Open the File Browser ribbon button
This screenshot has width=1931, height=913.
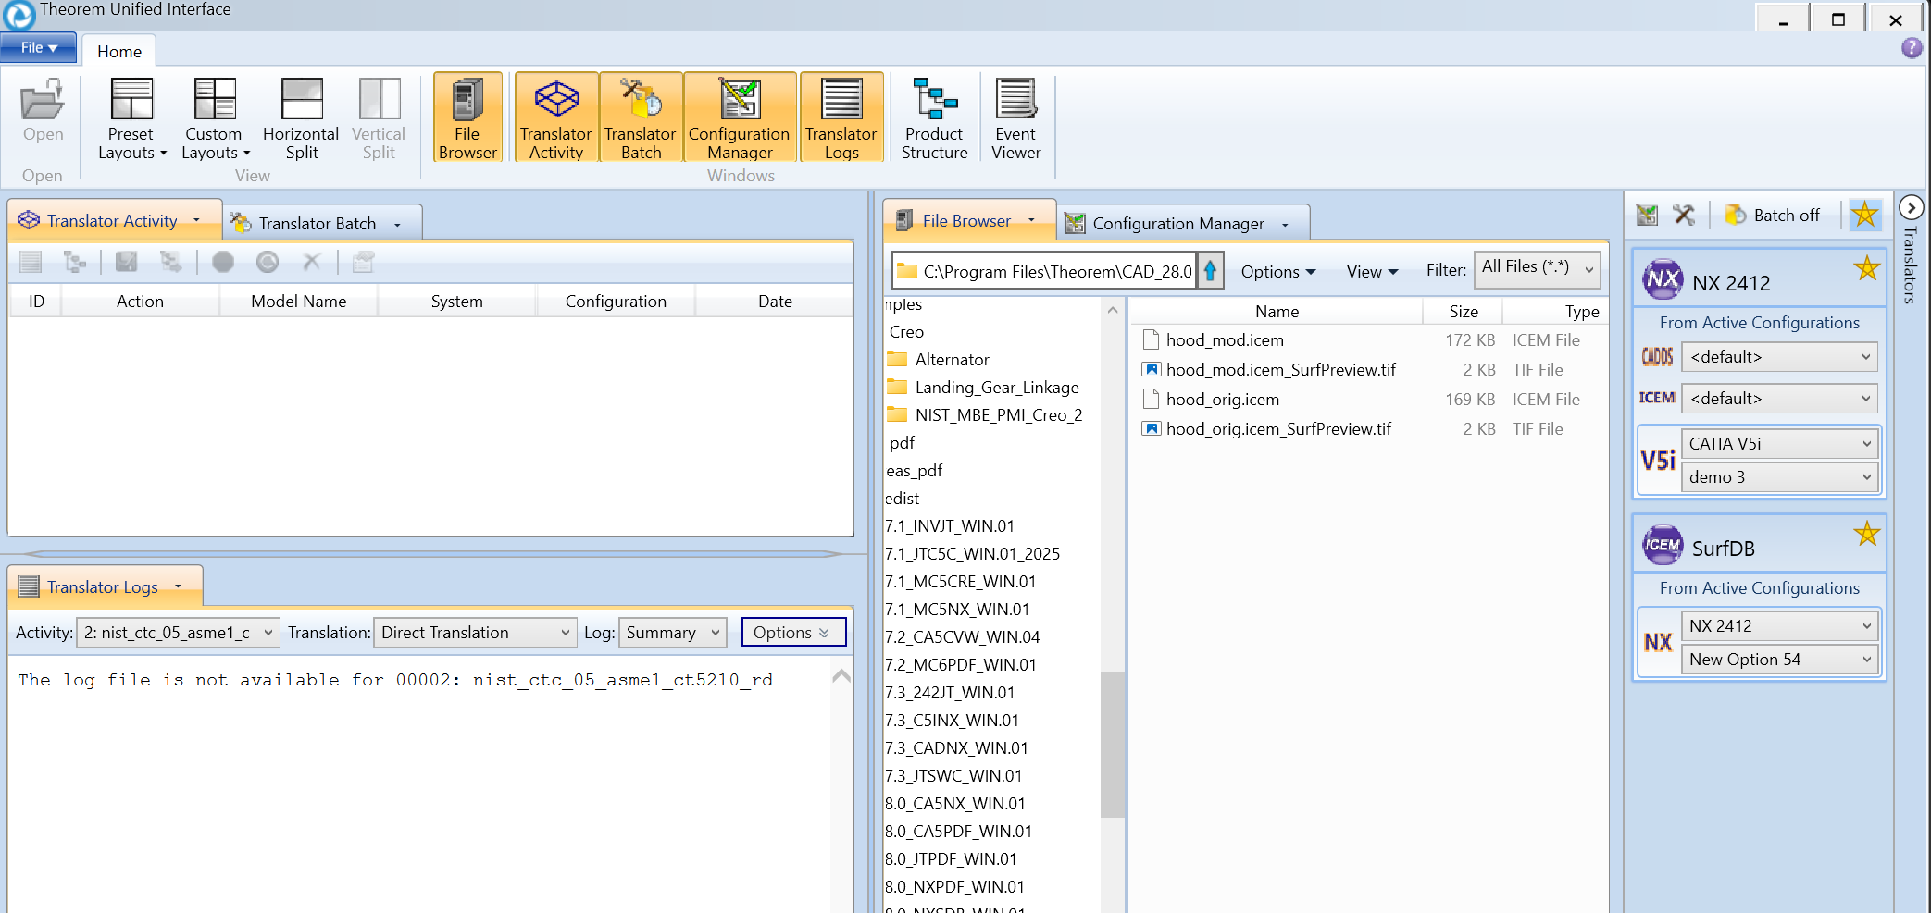click(467, 118)
